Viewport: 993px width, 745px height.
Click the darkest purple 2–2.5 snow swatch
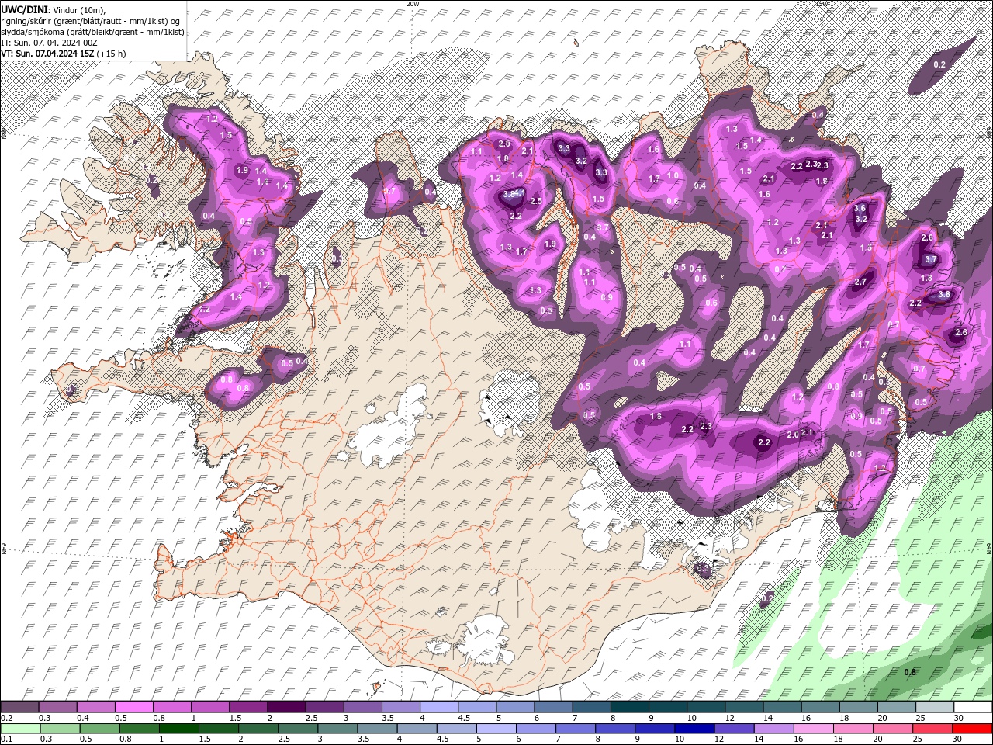285,707
